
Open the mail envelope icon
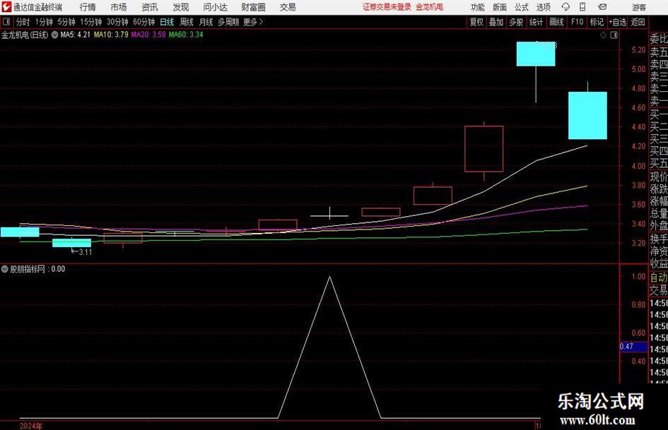pos(602,7)
